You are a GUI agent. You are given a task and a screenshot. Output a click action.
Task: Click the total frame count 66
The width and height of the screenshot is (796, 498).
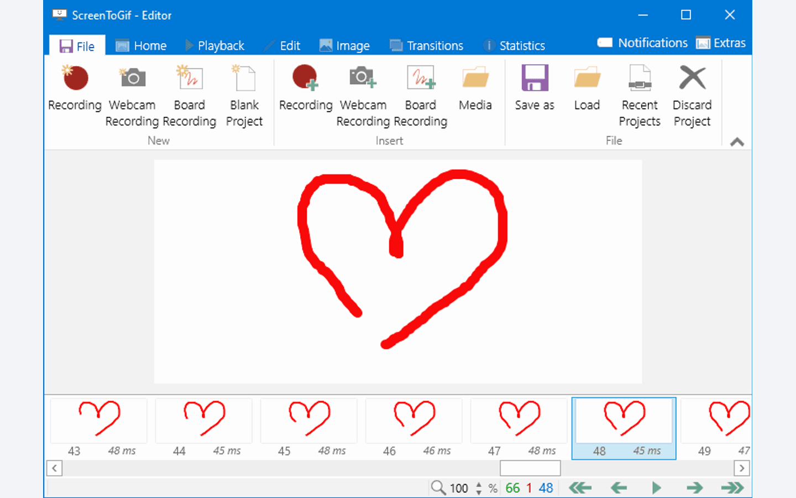tap(512, 488)
